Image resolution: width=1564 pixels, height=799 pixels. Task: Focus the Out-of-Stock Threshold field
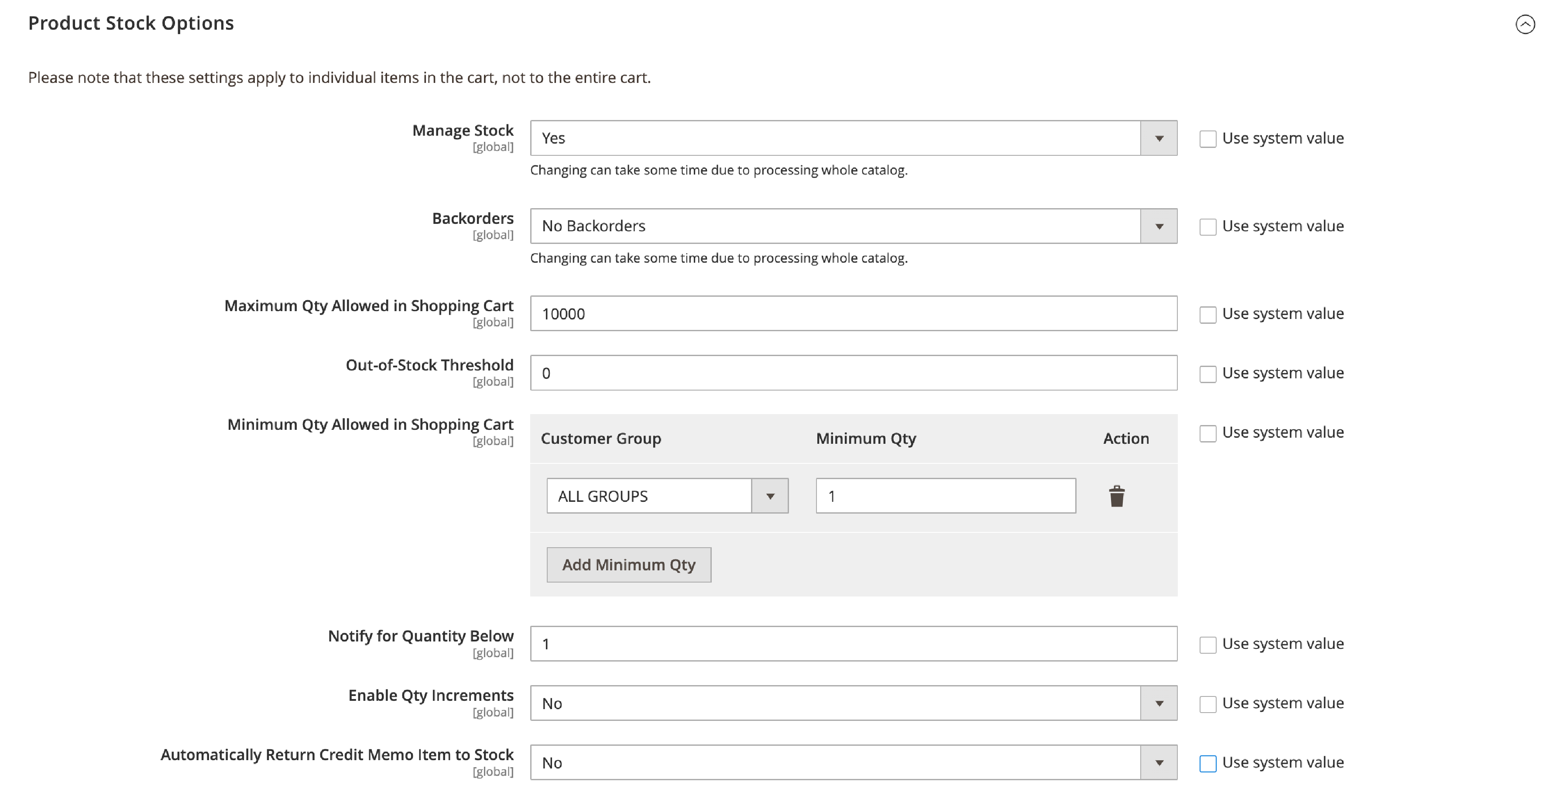[853, 373]
